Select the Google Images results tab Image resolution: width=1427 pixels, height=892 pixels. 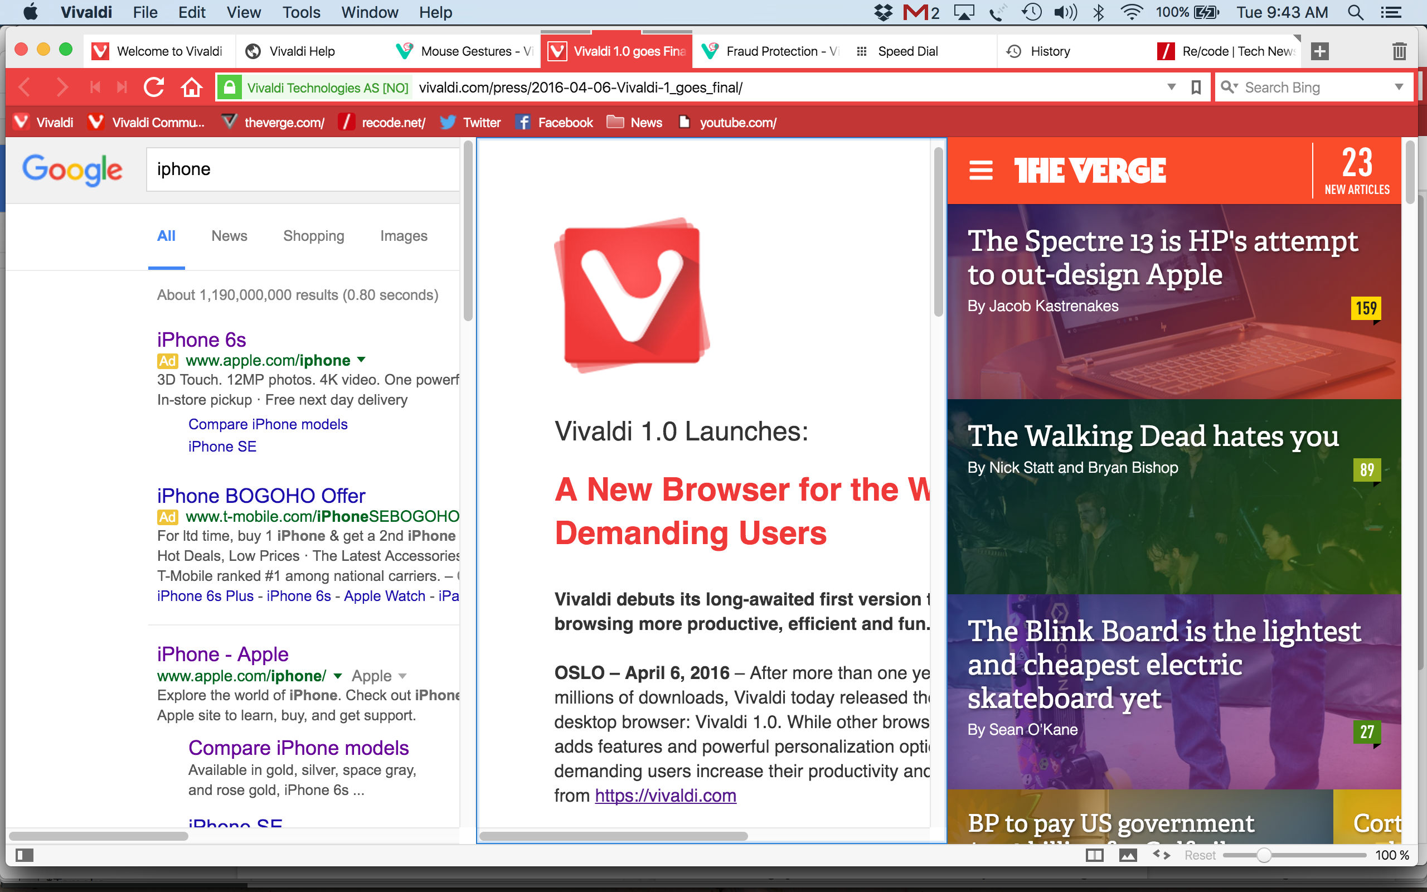[x=404, y=236]
